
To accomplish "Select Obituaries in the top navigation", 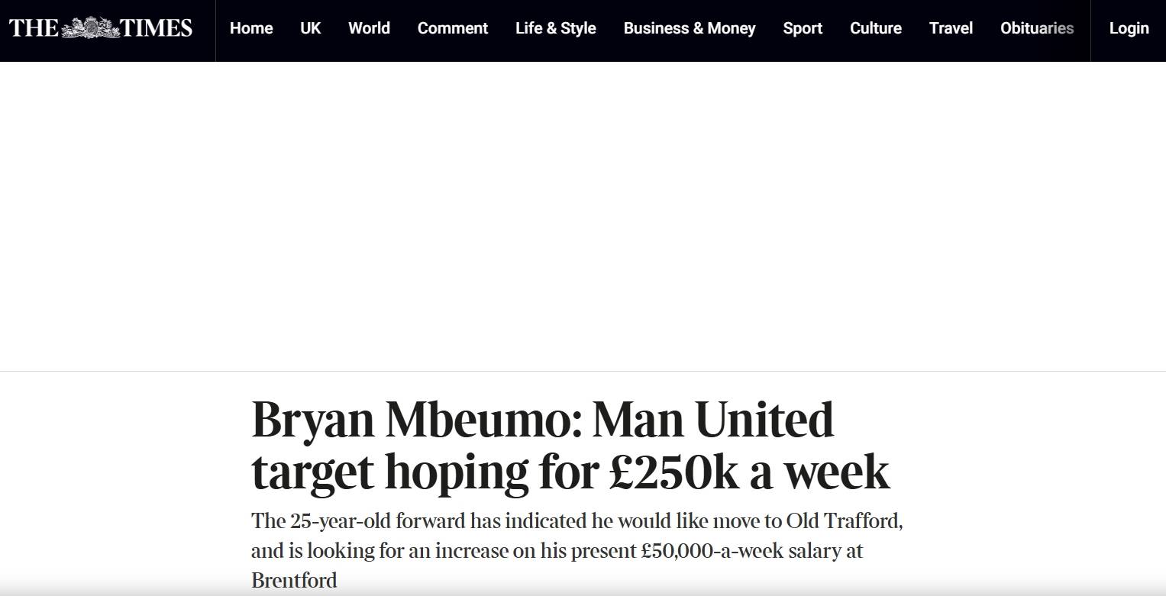I will (1037, 28).
